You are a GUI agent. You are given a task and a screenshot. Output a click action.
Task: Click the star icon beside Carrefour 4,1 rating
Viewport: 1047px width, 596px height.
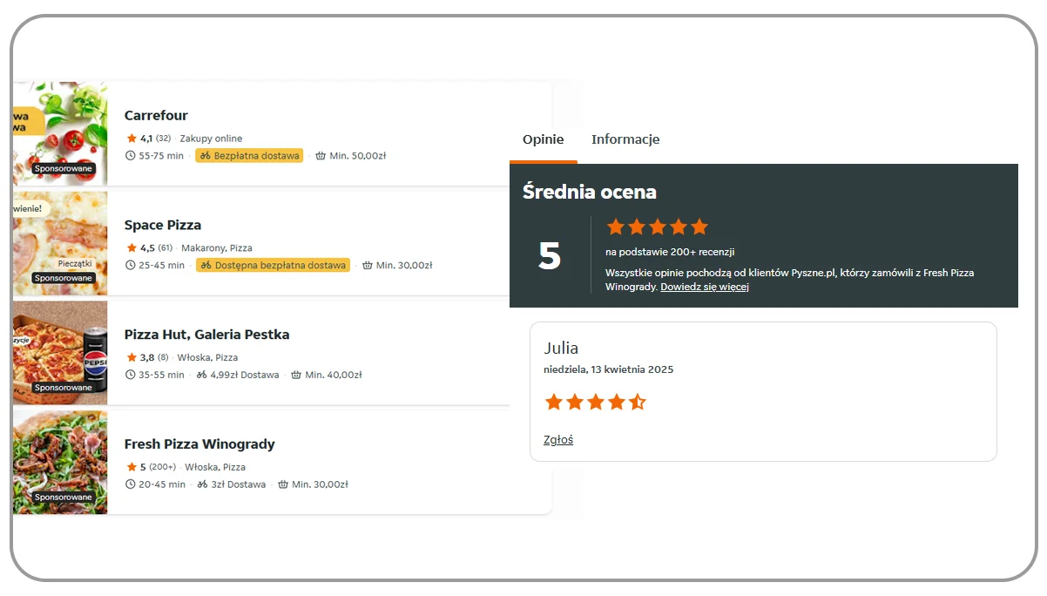[x=132, y=138]
